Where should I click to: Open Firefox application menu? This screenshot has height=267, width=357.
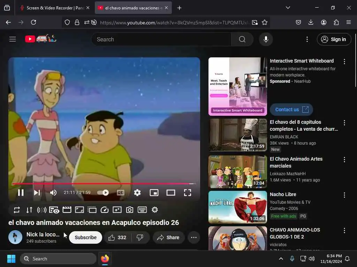(x=349, y=22)
